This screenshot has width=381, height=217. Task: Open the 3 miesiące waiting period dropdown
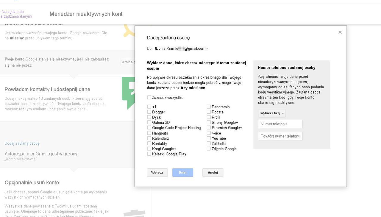[x=128, y=62]
